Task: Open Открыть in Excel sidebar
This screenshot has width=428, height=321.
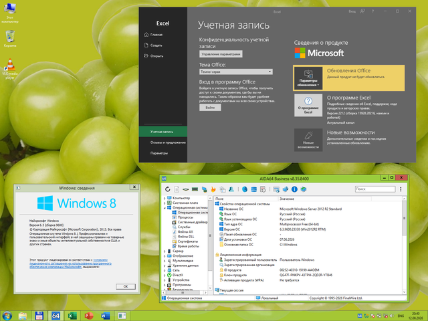Action: click(x=163, y=56)
